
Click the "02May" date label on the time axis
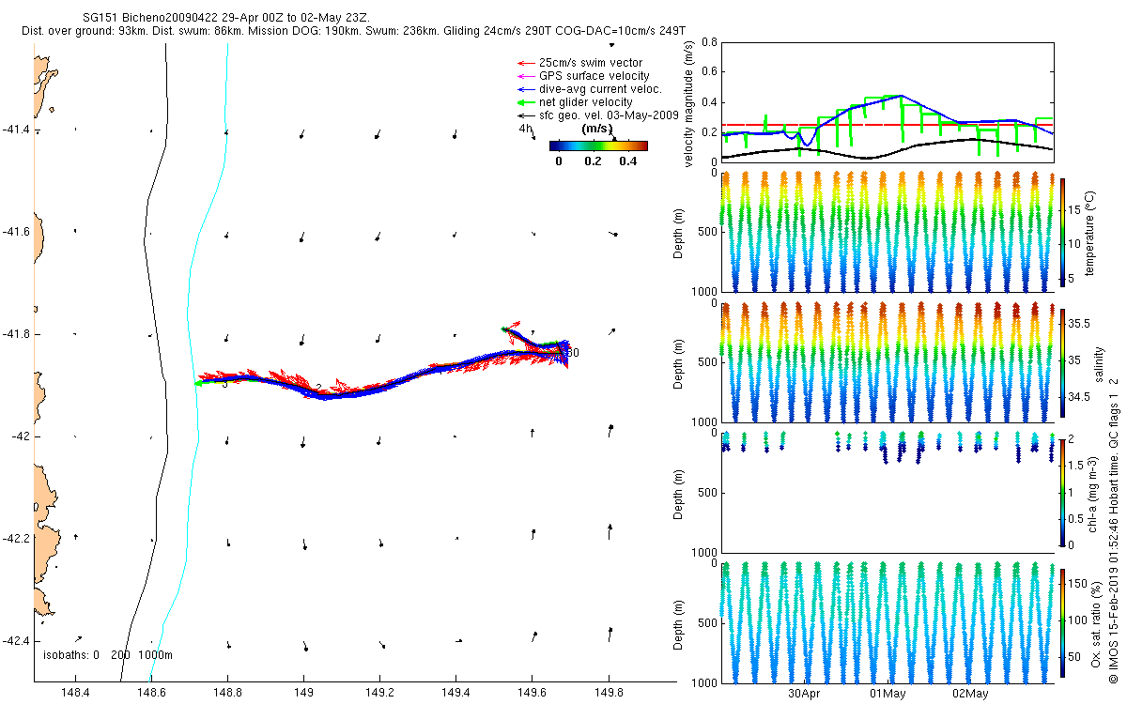pos(970,694)
